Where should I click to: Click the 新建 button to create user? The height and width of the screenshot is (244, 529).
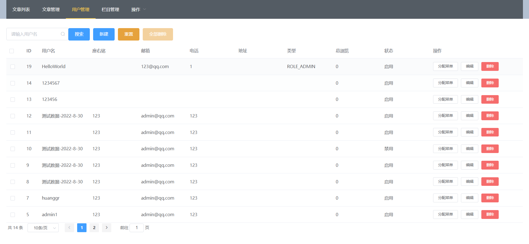coord(104,34)
